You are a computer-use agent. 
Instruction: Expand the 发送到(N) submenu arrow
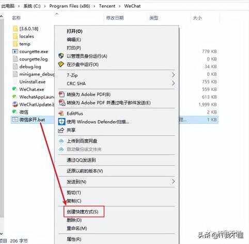click(x=173, y=181)
